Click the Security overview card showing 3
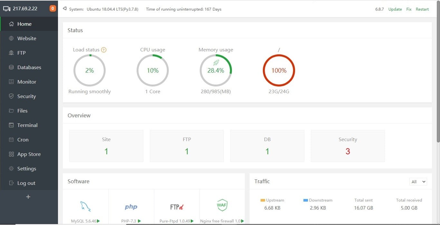440x226 pixels. 348,146
